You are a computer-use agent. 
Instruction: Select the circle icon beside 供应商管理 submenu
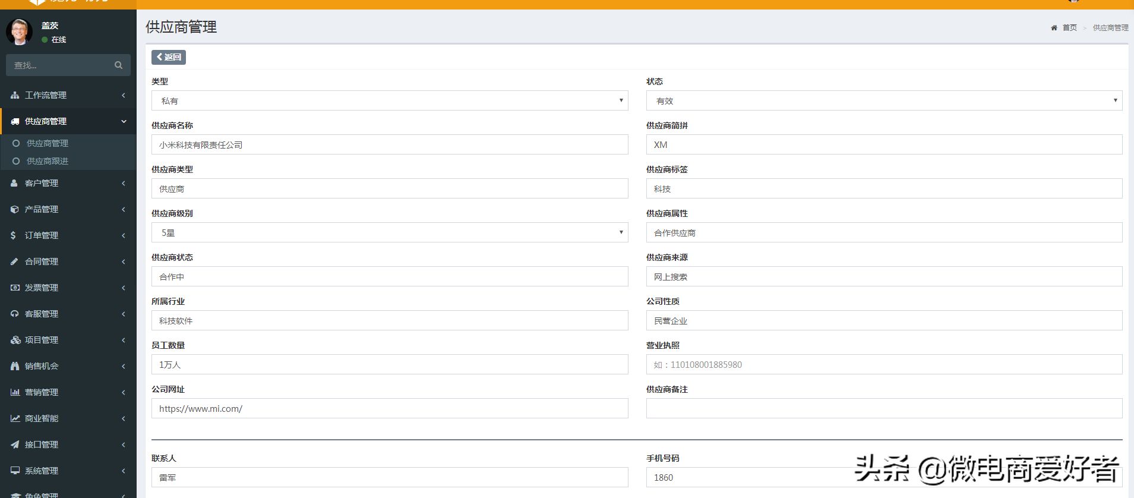[x=16, y=143]
